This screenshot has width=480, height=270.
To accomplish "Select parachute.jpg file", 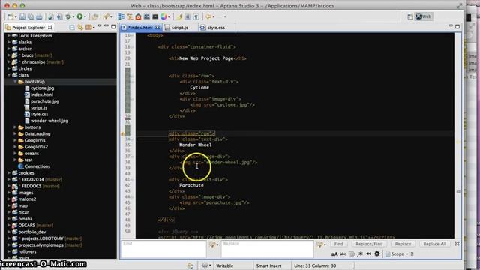I will [x=45, y=101].
